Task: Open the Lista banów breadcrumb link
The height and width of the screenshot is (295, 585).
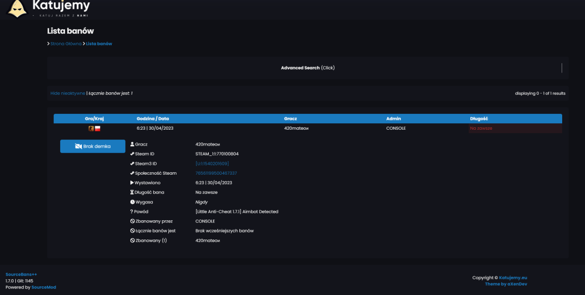Action: (x=99, y=44)
